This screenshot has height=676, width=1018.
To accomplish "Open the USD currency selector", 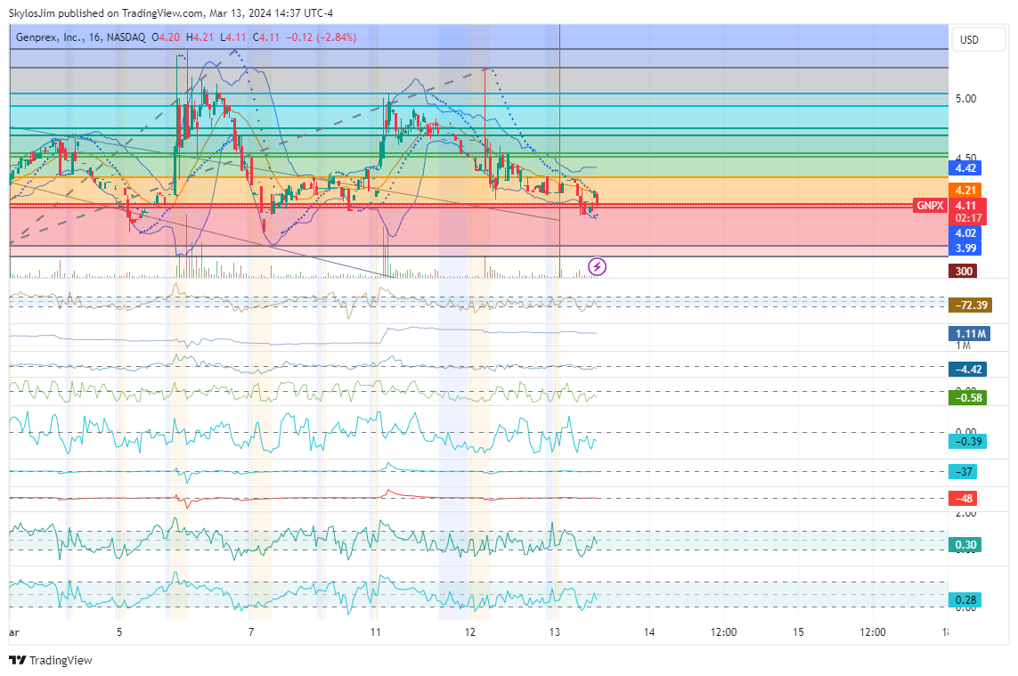I will (x=968, y=40).
